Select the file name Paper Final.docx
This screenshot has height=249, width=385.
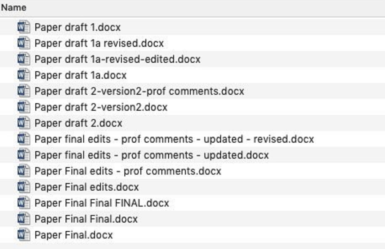[73, 235]
